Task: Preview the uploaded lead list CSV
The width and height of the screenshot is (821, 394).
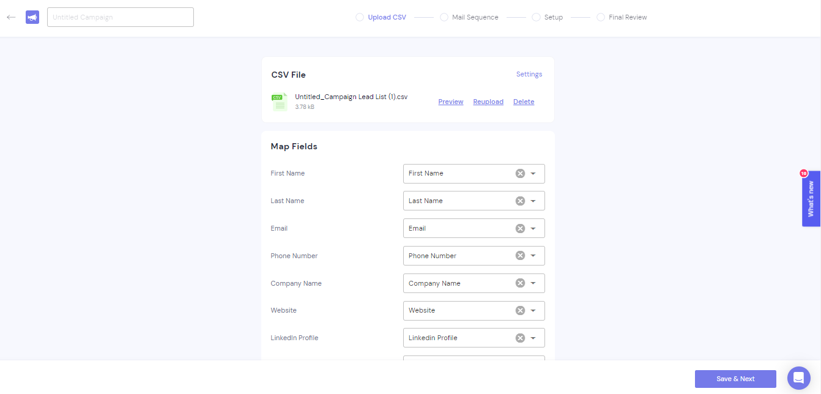Action: (x=451, y=102)
